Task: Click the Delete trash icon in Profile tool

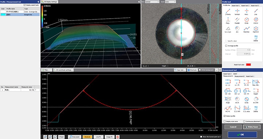Action: [256, 38]
